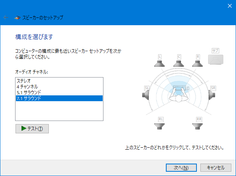Test the front left (L) speaker

(160, 62)
